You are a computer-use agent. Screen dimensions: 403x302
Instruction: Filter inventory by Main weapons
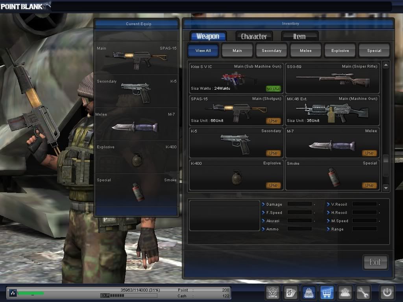click(237, 50)
